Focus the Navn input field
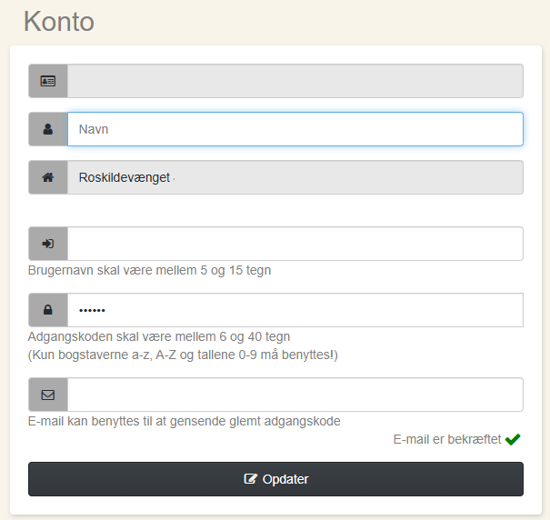Image resolution: width=550 pixels, height=520 pixels. click(x=295, y=129)
